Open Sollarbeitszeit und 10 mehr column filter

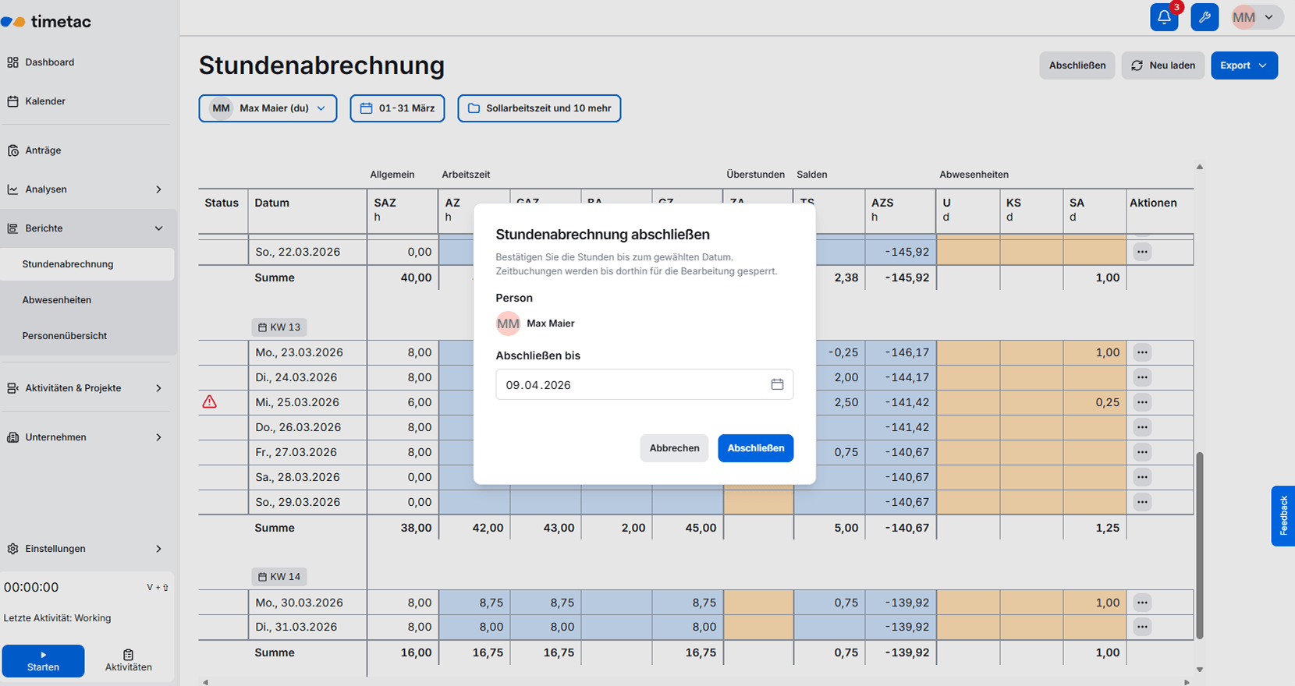539,108
